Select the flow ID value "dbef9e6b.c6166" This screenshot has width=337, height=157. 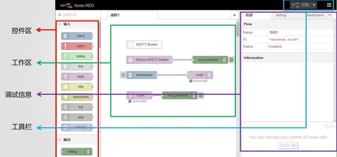(283, 40)
